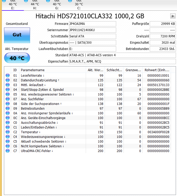Select the Lesefehlerrate parameter name
The width and height of the screenshot is (177, 196).
(33, 76)
